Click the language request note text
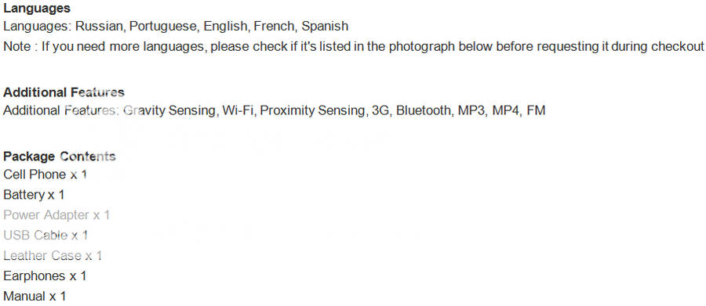 click(354, 47)
